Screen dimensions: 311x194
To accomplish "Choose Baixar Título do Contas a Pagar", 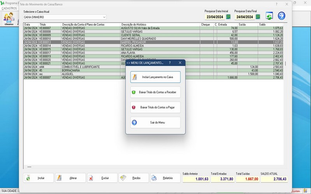I will [x=155, y=107].
